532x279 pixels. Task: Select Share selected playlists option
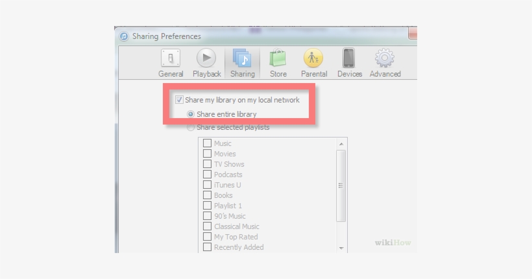(191, 127)
